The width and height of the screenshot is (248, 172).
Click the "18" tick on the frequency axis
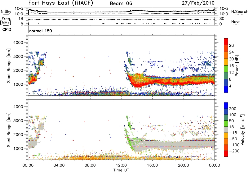[21, 19]
